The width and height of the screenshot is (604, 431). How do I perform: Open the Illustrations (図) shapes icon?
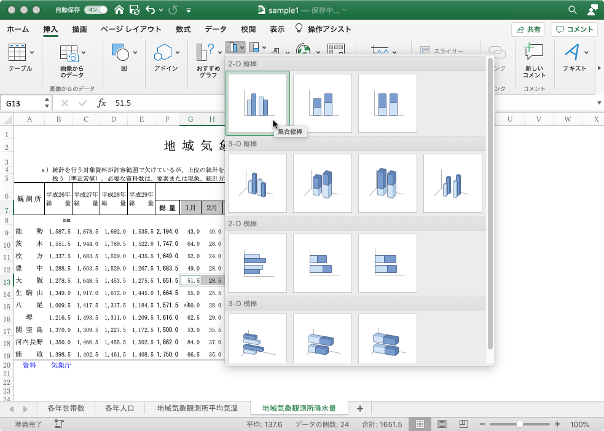coord(120,52)
